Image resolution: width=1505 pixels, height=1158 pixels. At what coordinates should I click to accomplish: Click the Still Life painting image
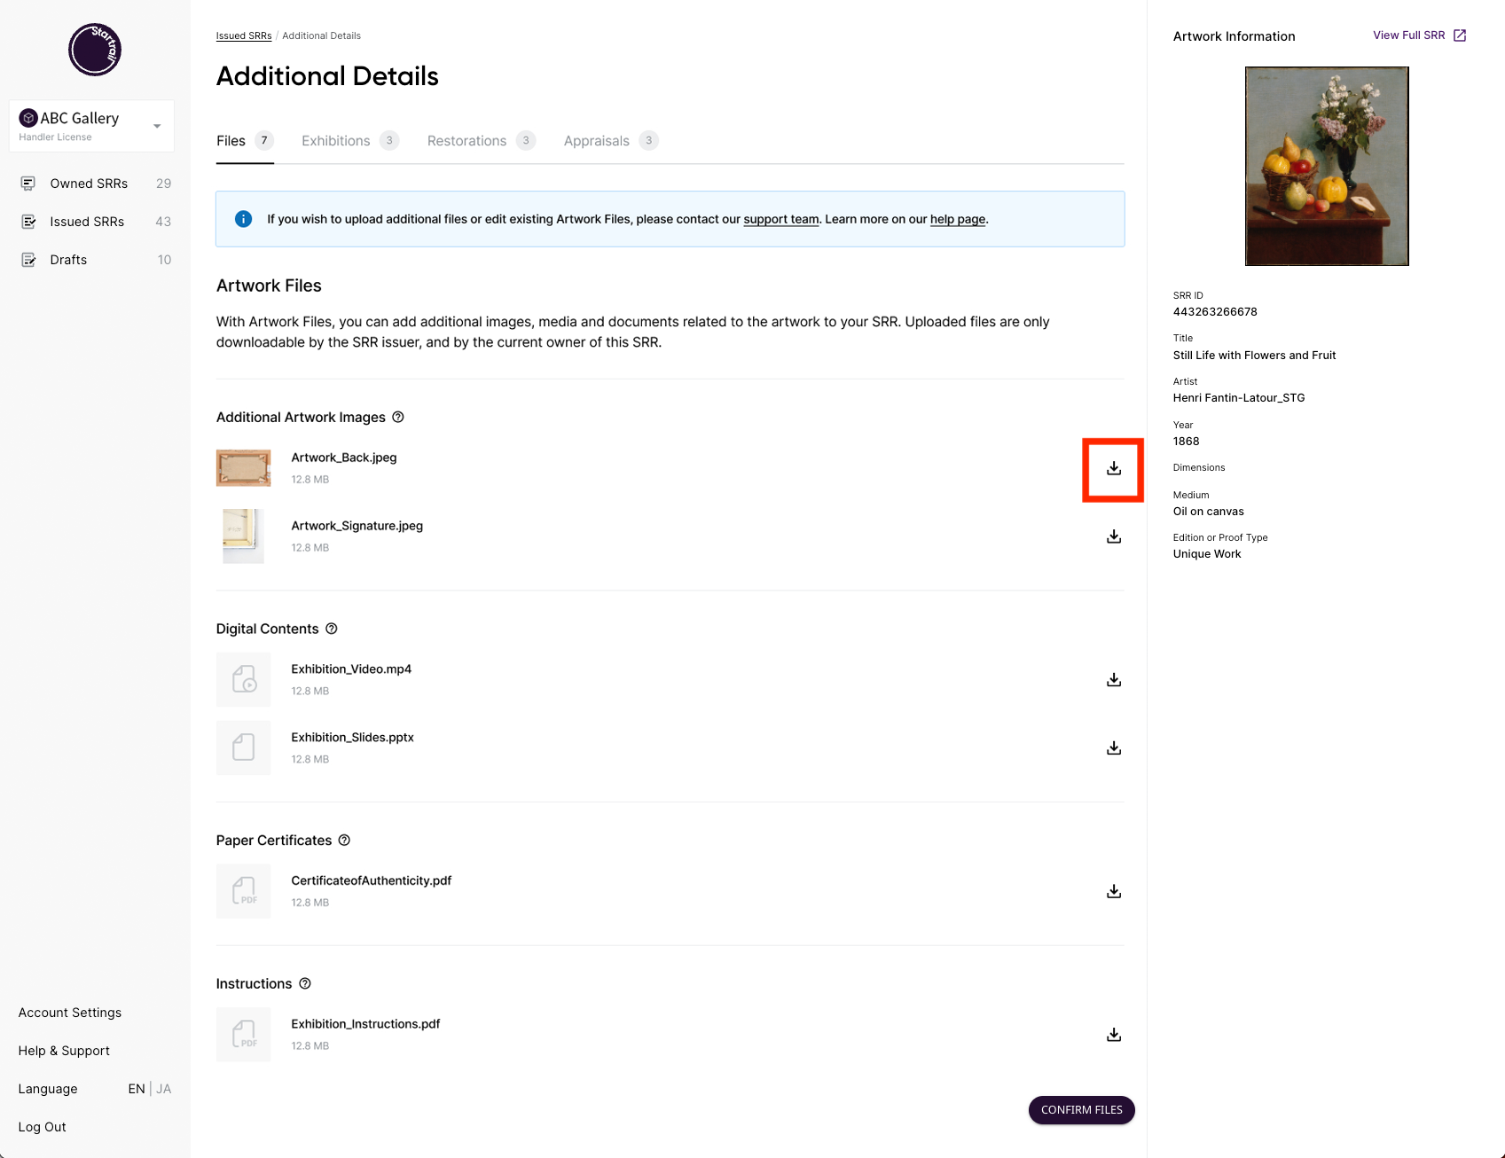pos(1327,166)
